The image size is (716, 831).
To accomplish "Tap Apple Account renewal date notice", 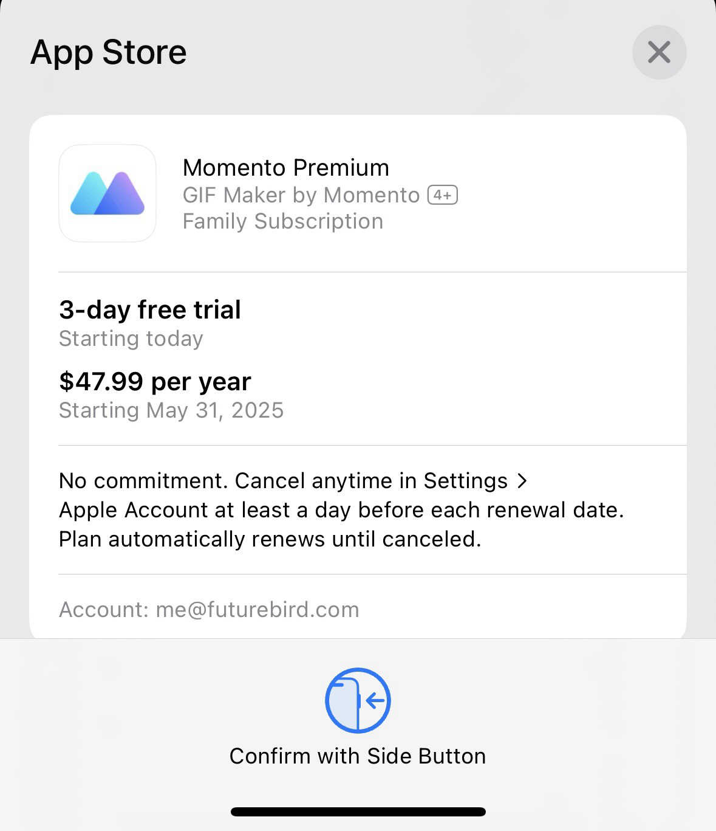I will [x=341, y=510].
